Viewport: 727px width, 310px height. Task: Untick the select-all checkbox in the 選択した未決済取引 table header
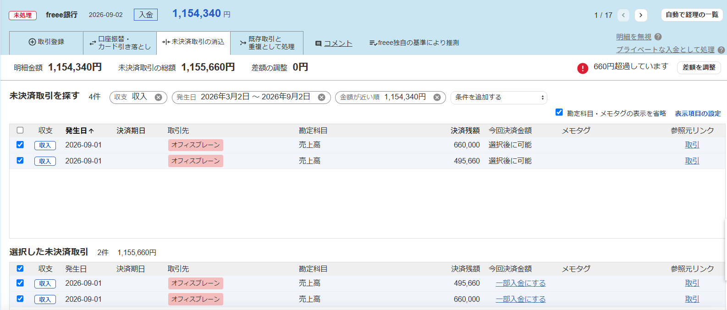[x=20, y=268]
